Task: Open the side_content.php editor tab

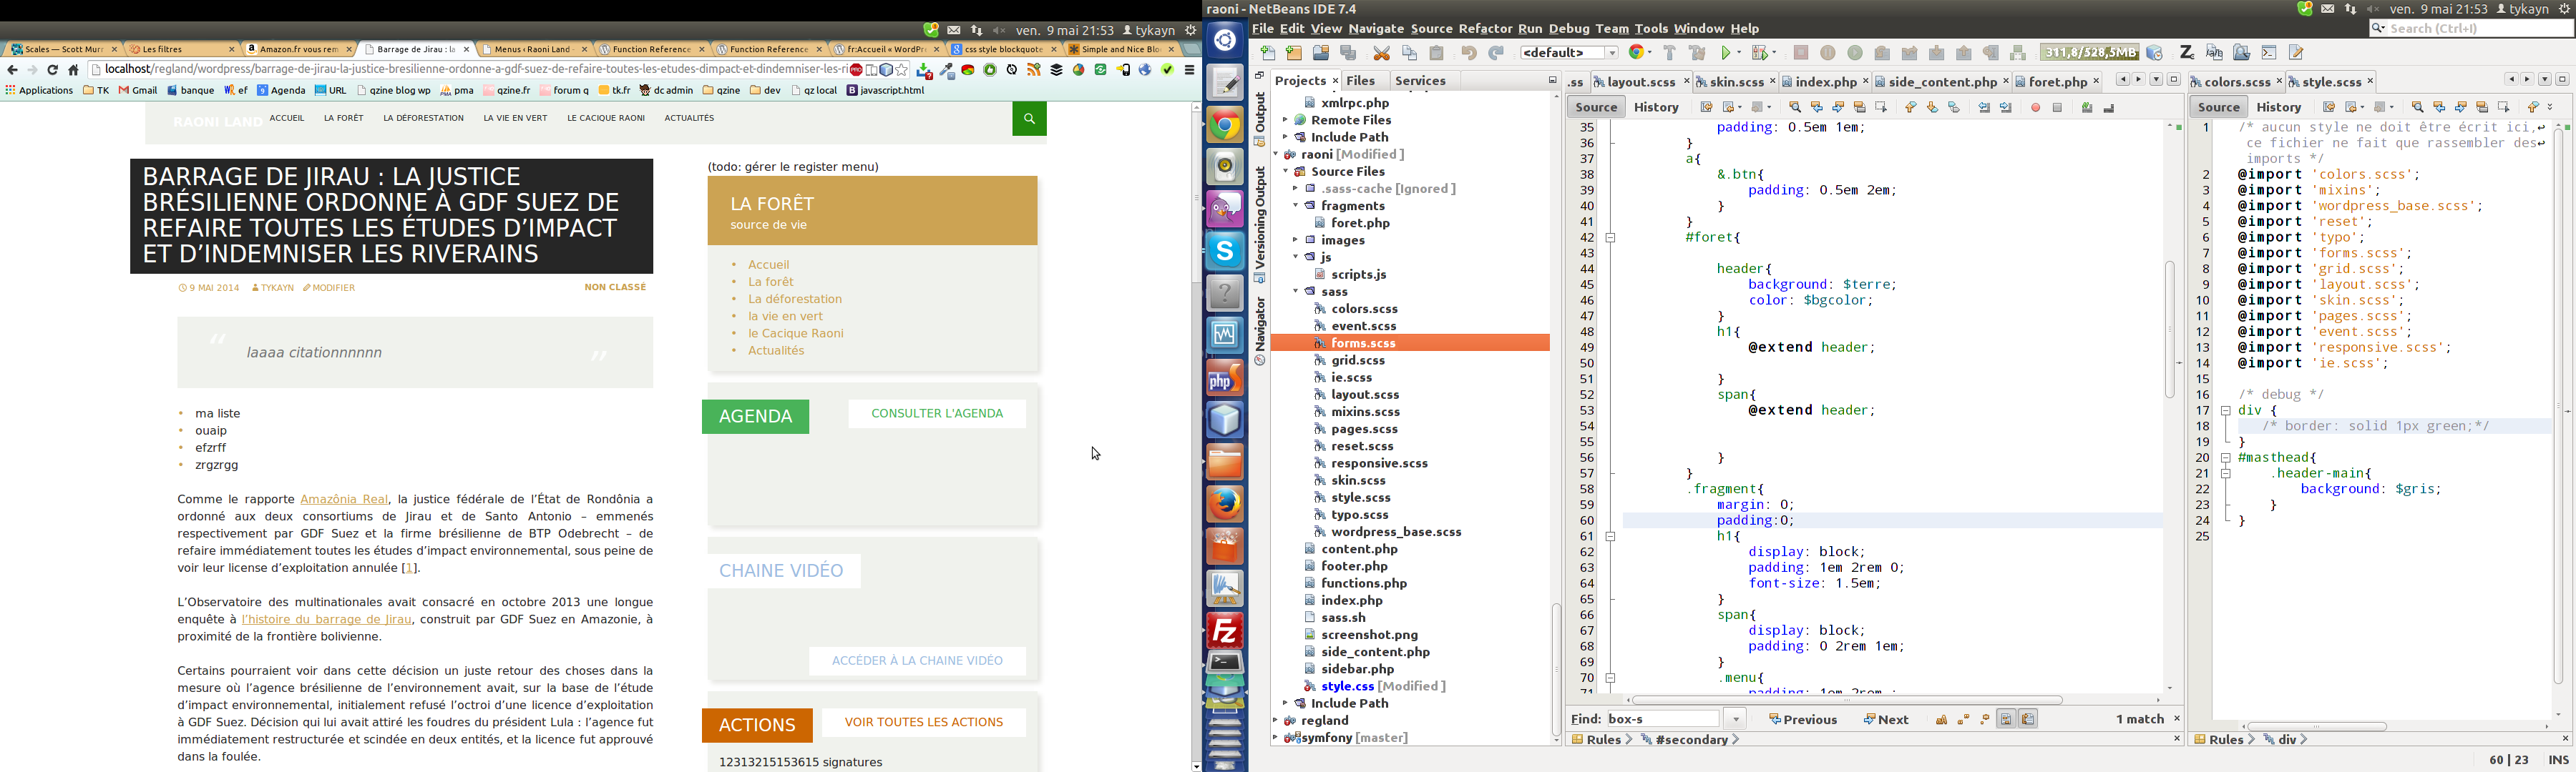Action: click(x=1942, y=82)
